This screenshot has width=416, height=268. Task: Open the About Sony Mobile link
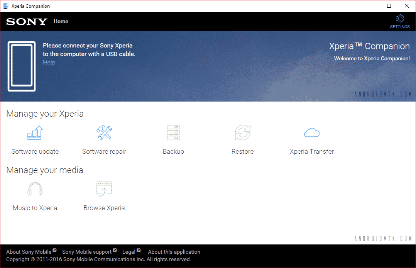[29, 252]
